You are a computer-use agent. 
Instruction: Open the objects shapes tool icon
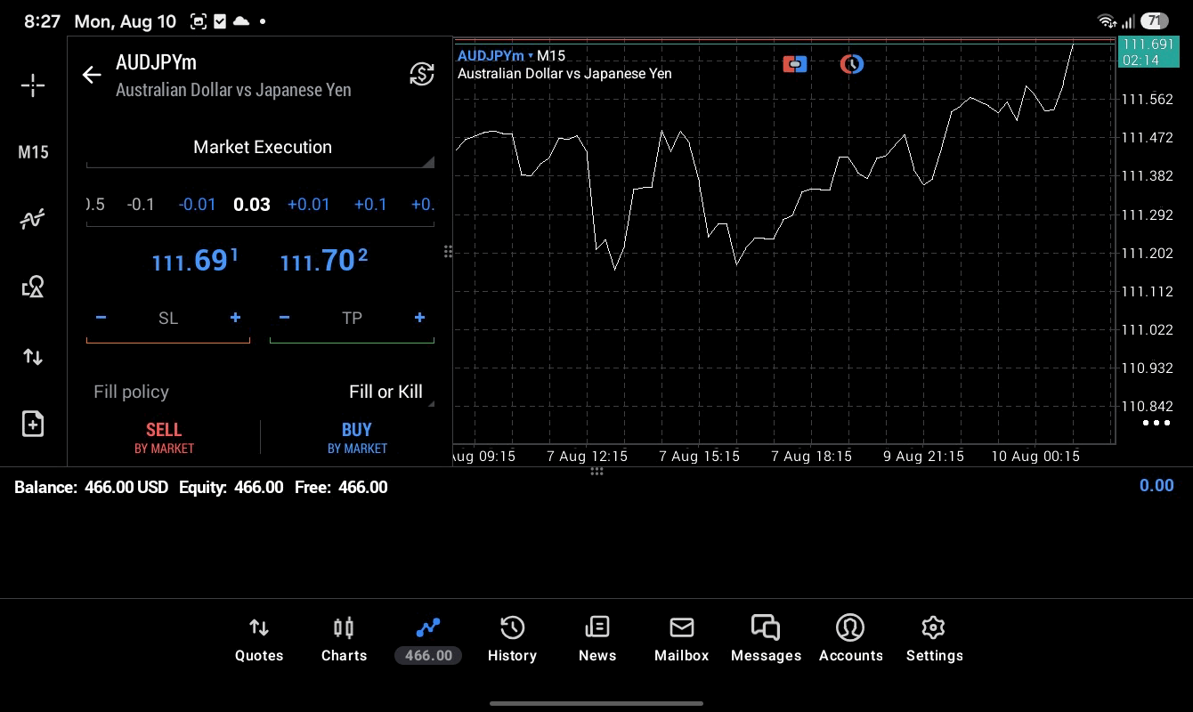pyautogui.click(x=33, y=287)
